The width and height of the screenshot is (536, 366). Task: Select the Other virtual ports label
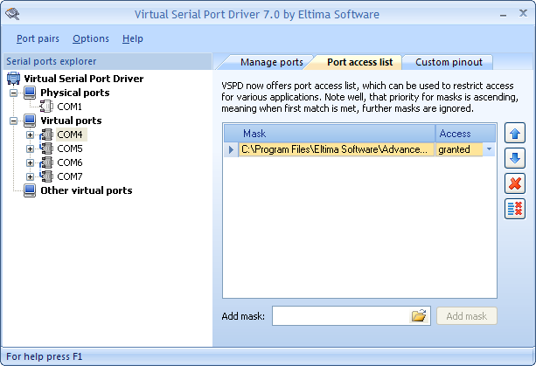pyautogui.click(x=87, y=190)
